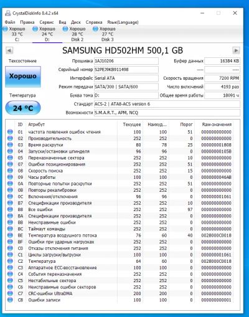
Task: Go to previous disk with left arrow
Action: [x=9, y=50]
